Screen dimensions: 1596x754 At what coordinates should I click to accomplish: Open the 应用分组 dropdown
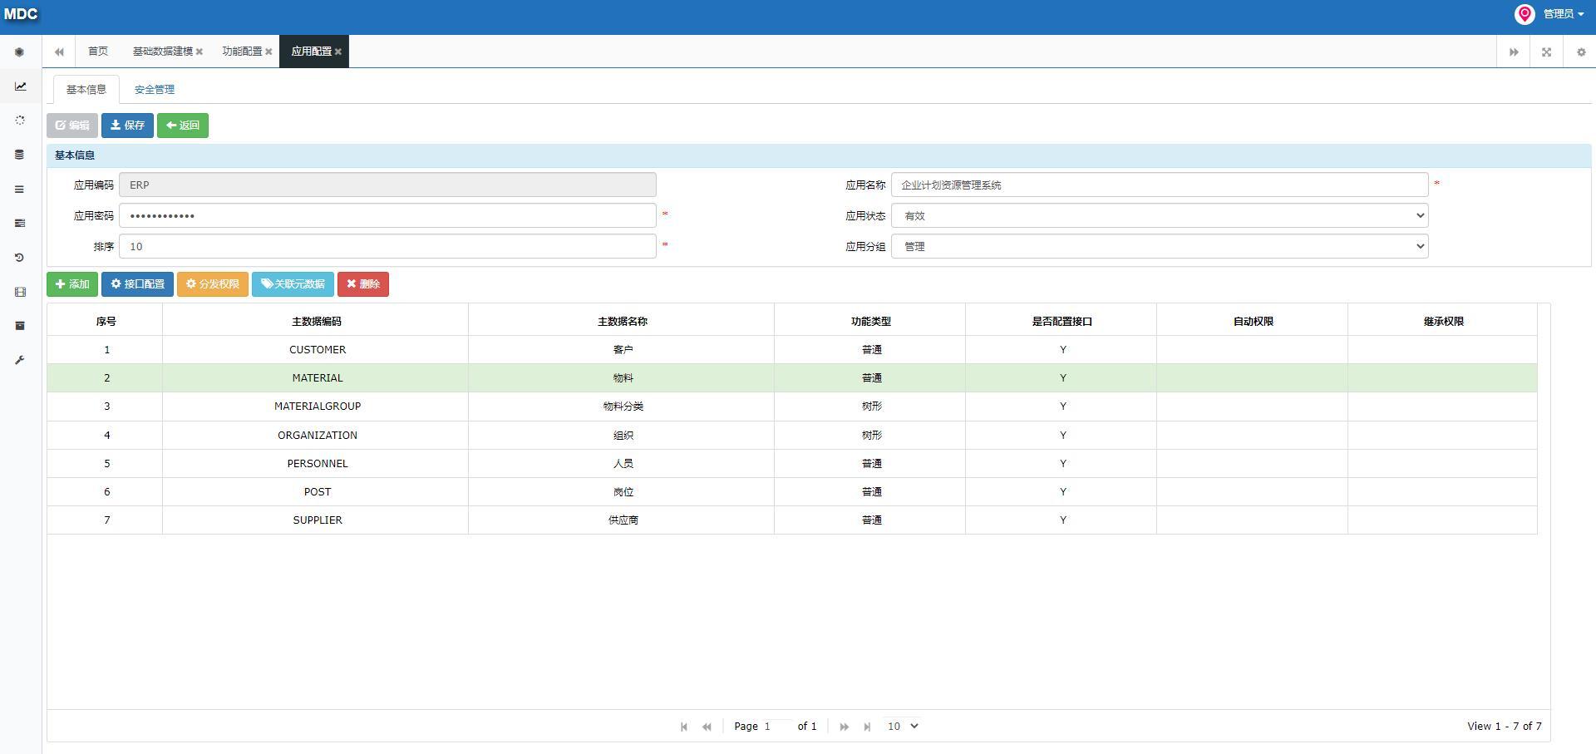click(x=1160, y=246)
